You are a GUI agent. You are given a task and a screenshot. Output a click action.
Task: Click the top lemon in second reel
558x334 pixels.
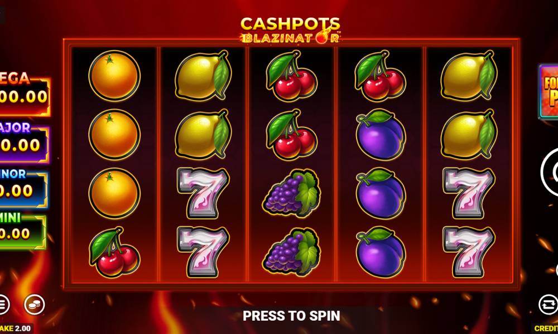[203, 76]
